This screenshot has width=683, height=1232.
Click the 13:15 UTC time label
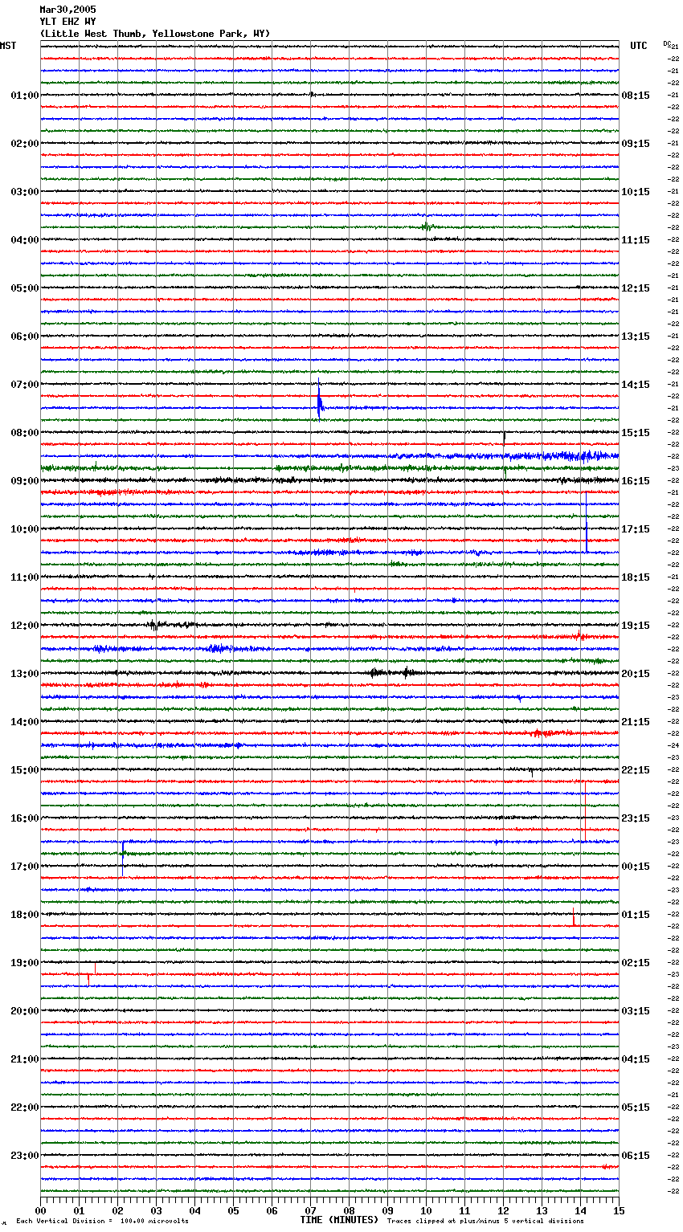636,337
